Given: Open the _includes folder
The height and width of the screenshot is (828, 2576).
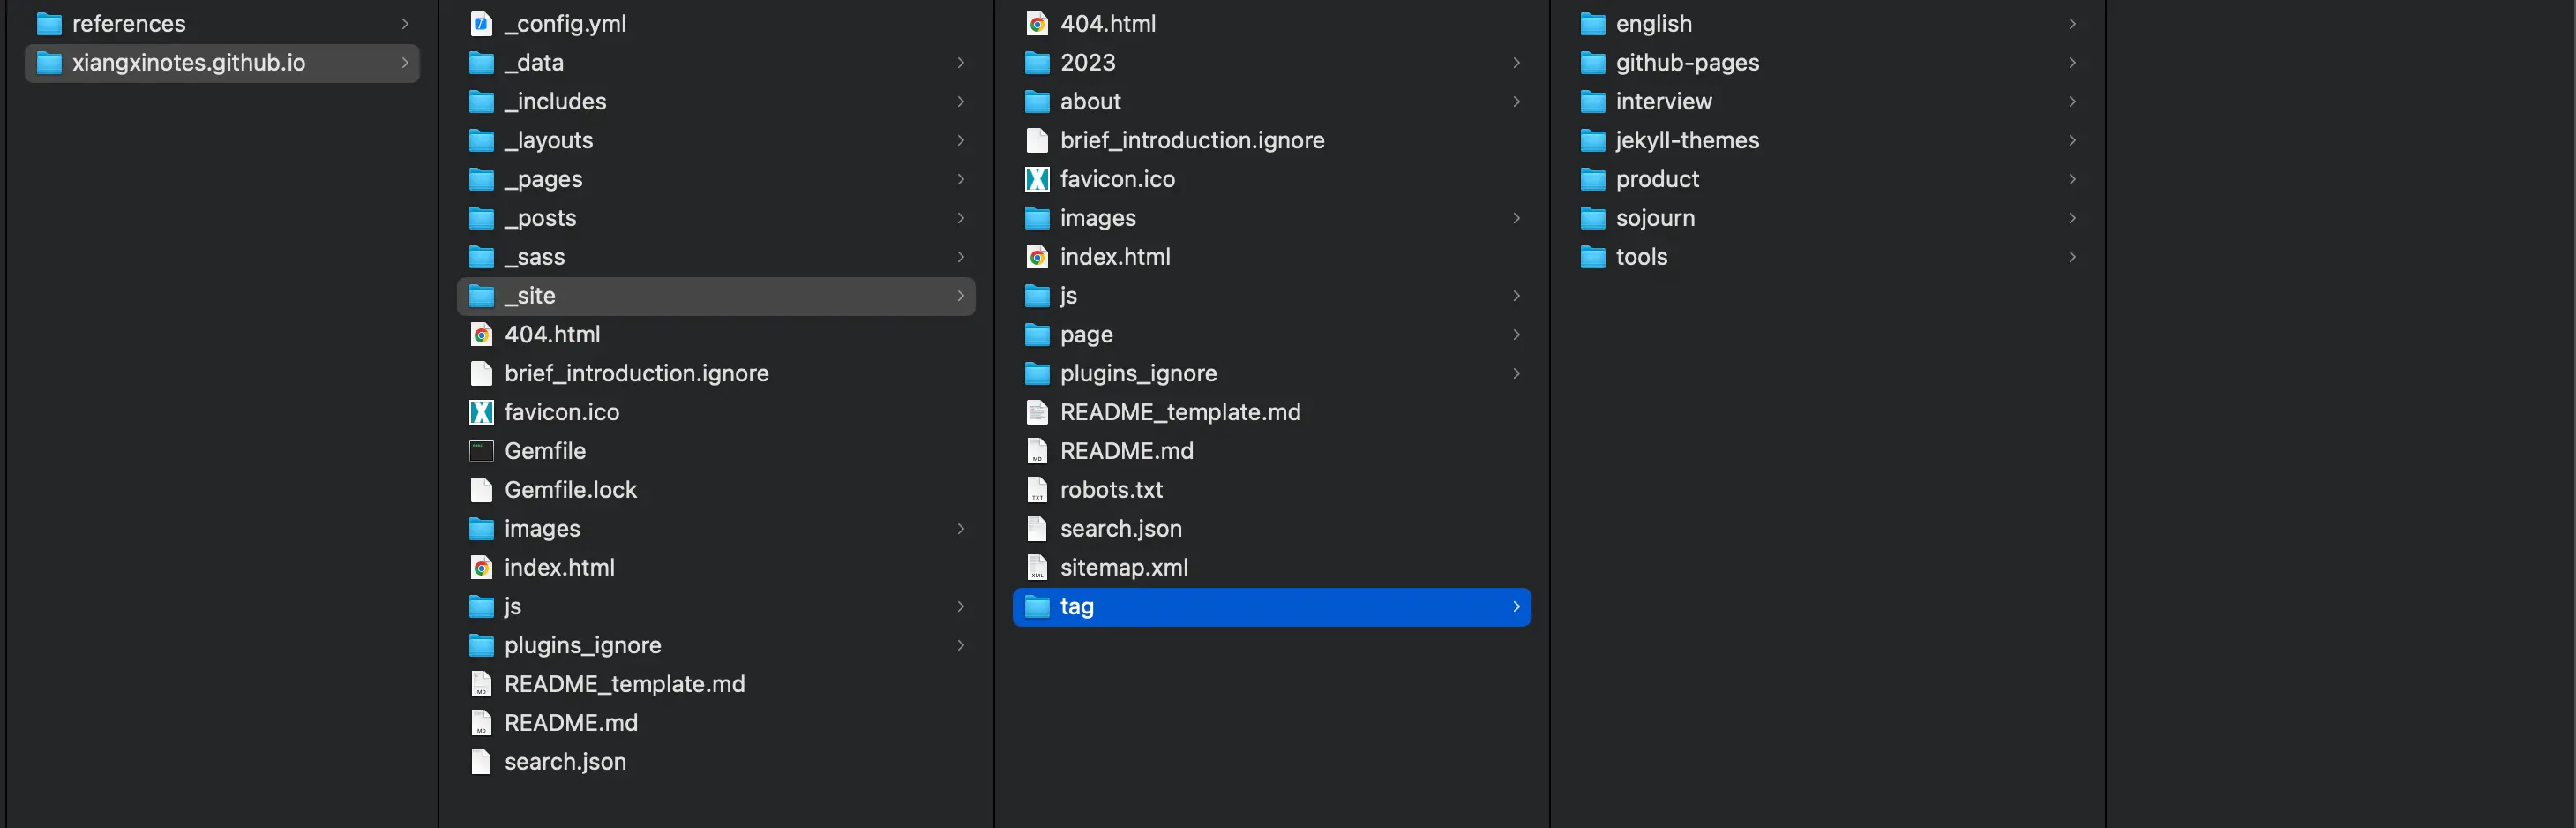Looking at the screenshot, I should coord(555,102).
